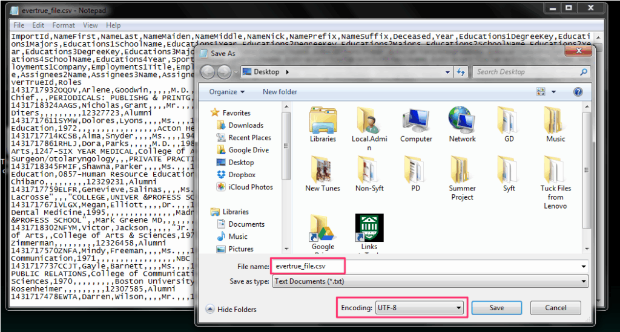Expand the Save as type dropdown

coord(429,281)
